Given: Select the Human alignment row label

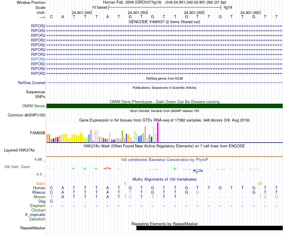Looking at the screenshot, I should tap(39, 188).
